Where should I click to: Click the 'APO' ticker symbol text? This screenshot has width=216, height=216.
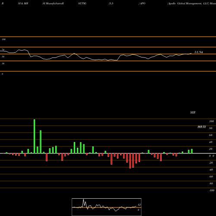pos(143,3)
